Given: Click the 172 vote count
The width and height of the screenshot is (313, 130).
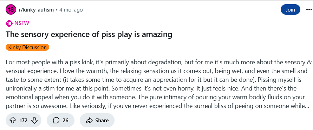Looking at the screenshot, I should [23, 121].
